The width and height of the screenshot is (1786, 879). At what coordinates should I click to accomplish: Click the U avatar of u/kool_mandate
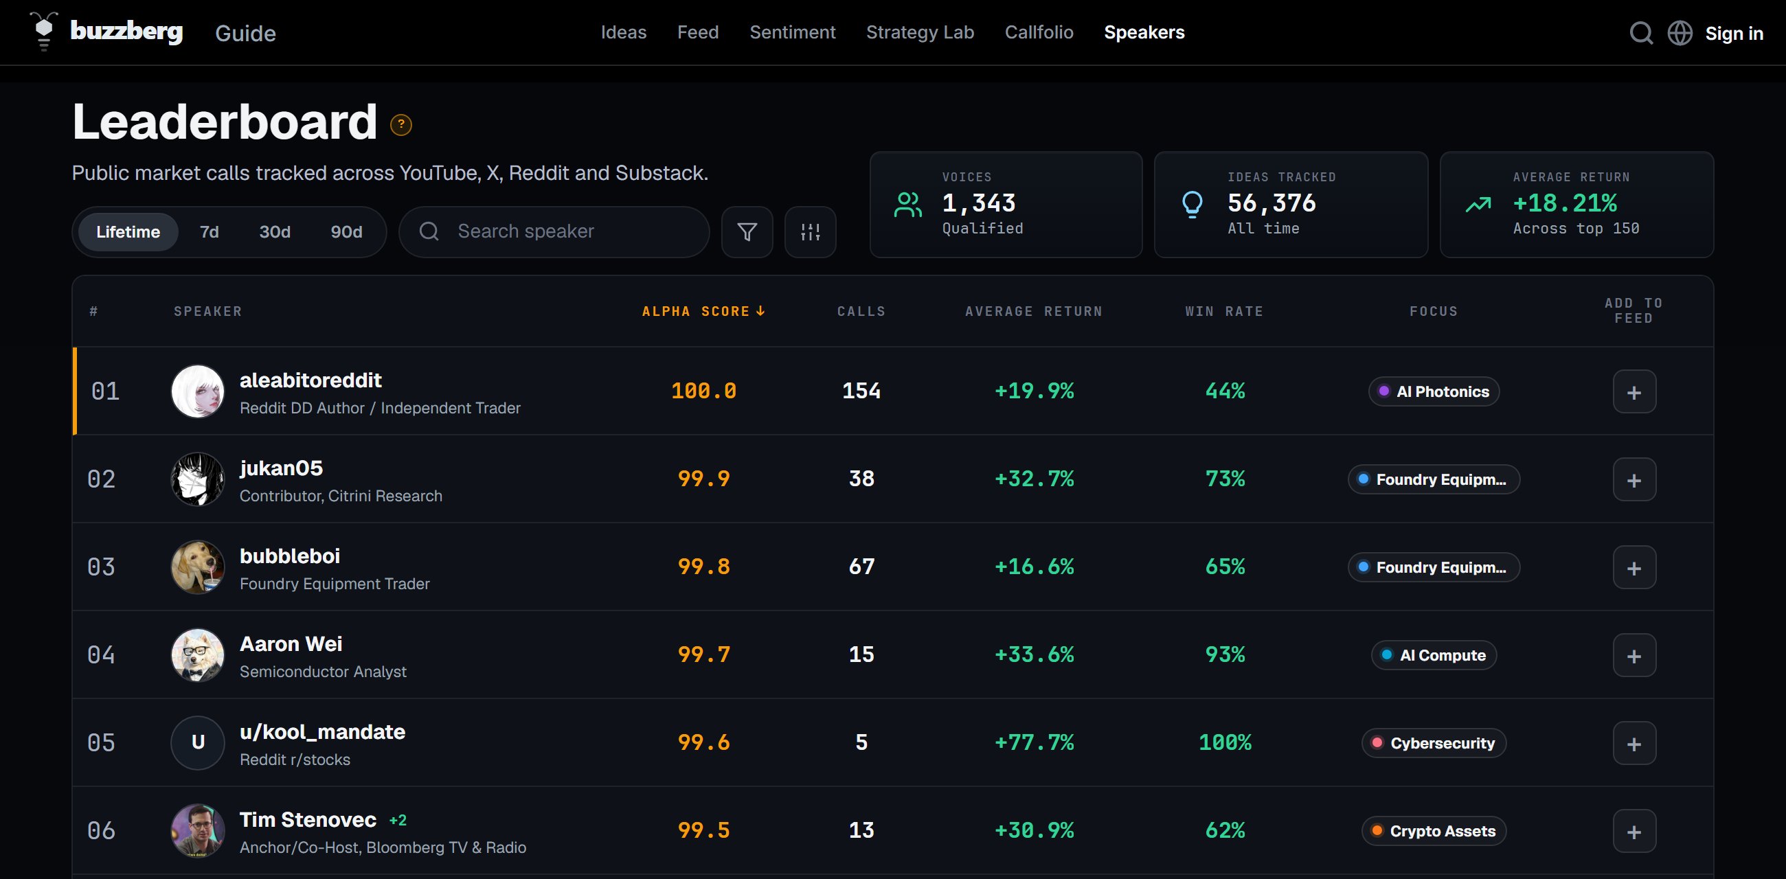[x=198, y=743]
